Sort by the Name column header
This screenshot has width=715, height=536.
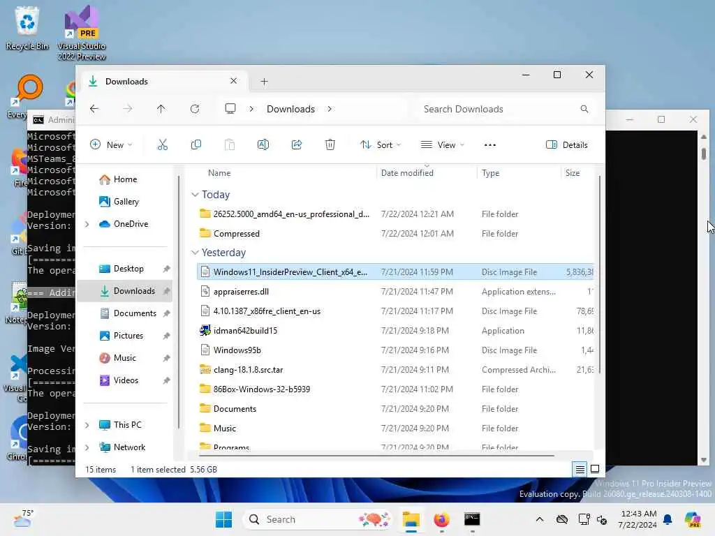(219, 173)
